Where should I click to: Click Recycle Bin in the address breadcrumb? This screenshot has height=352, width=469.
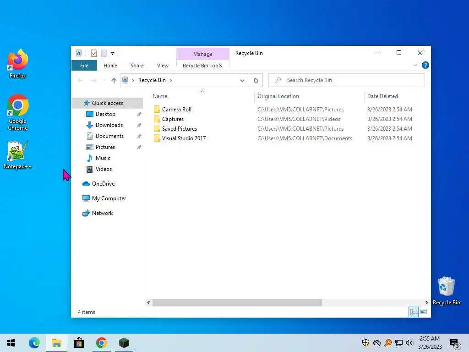click(152, 80)
